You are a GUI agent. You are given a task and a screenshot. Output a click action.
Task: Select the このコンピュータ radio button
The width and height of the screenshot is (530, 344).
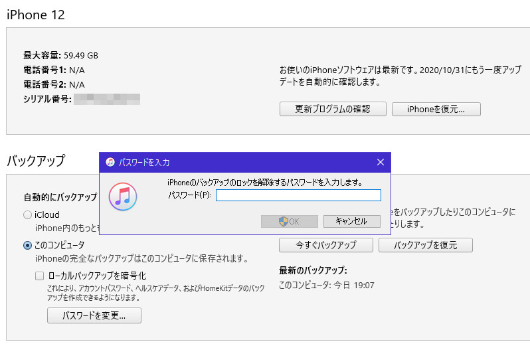click(x=27, y=245)
